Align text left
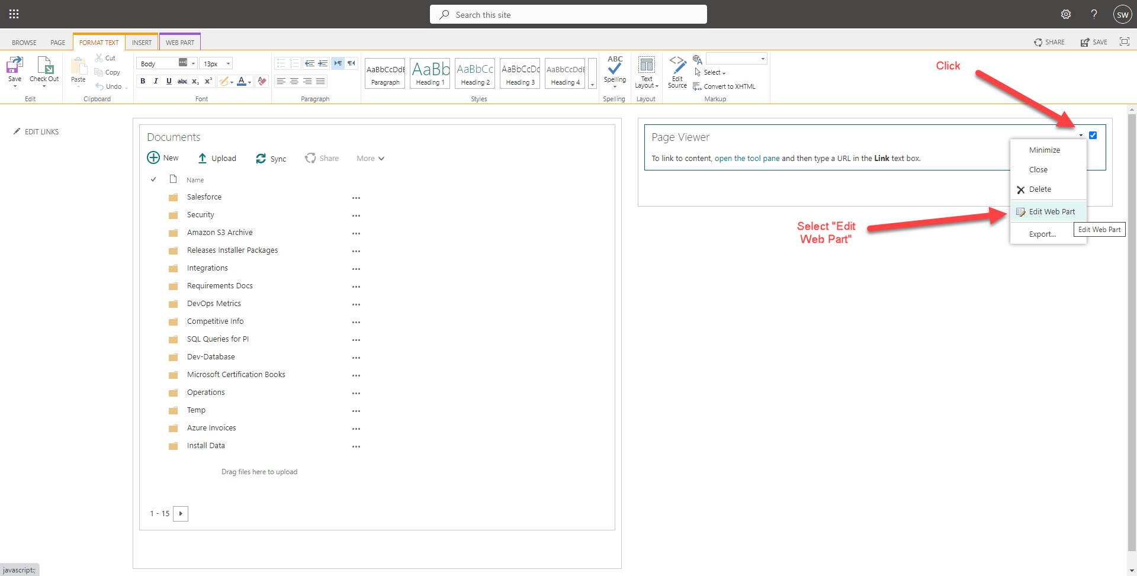Viewport: 1137px width, 576px height. 281,81
